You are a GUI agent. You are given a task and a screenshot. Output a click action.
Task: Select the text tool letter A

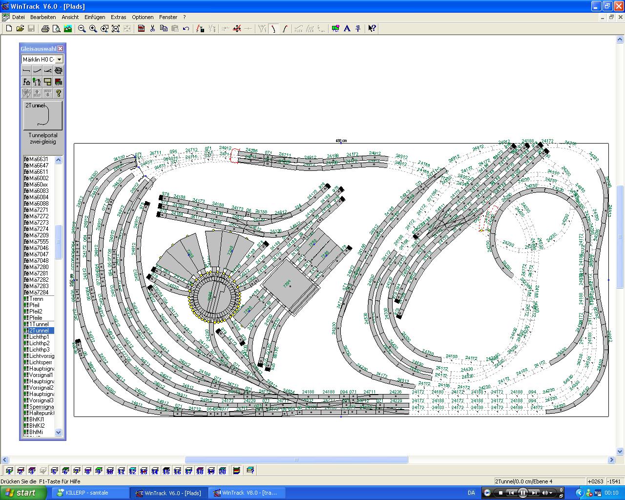pos(347,29)
